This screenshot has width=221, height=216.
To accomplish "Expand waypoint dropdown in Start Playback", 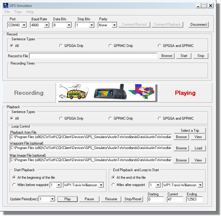I will 101,185.
